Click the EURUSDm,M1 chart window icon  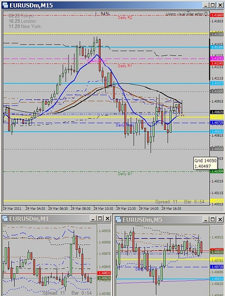(5, 219)
